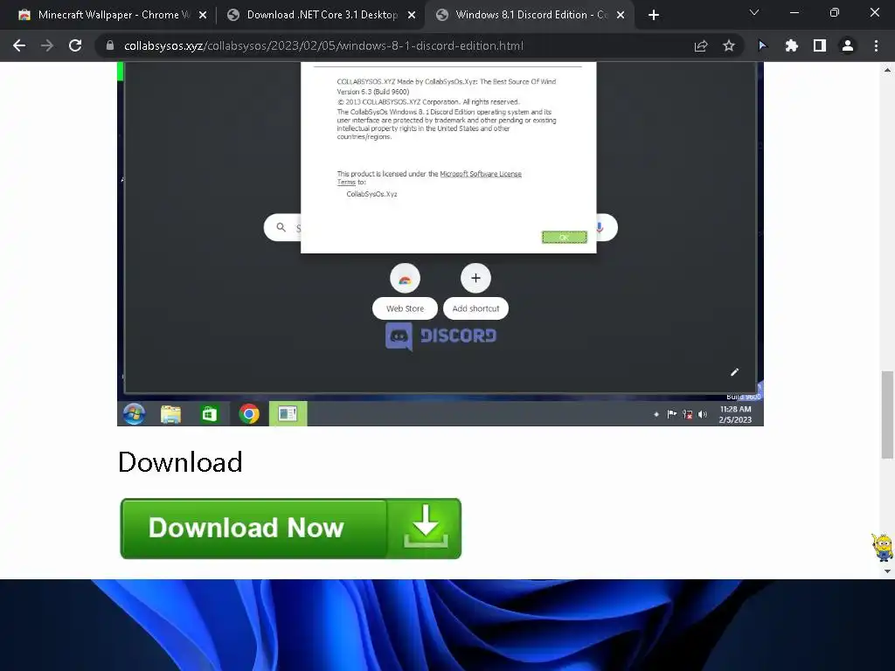Share this page from address bar
The width and height of the screenshot is (895, 671).
point(701,45)
